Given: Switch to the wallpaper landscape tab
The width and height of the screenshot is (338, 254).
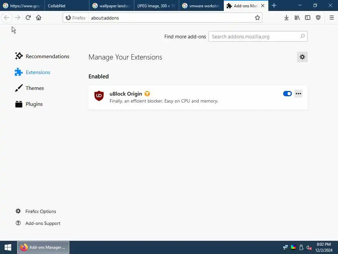Looking at the screenshot, I should [x=112, y=6].
